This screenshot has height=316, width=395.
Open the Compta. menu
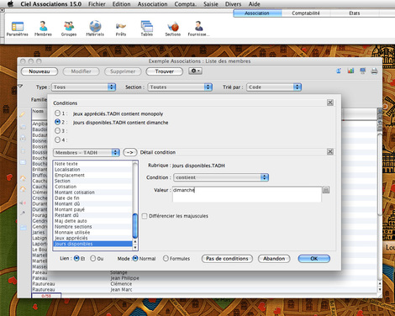(x=185, y=4)
